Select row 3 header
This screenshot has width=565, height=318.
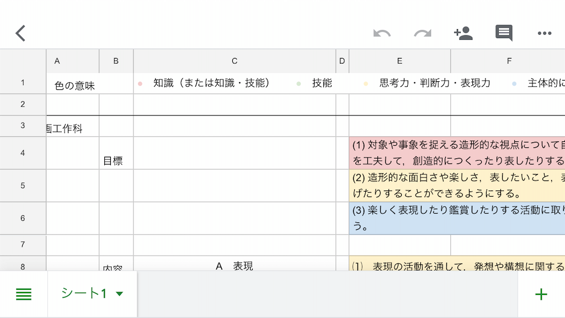23,126
